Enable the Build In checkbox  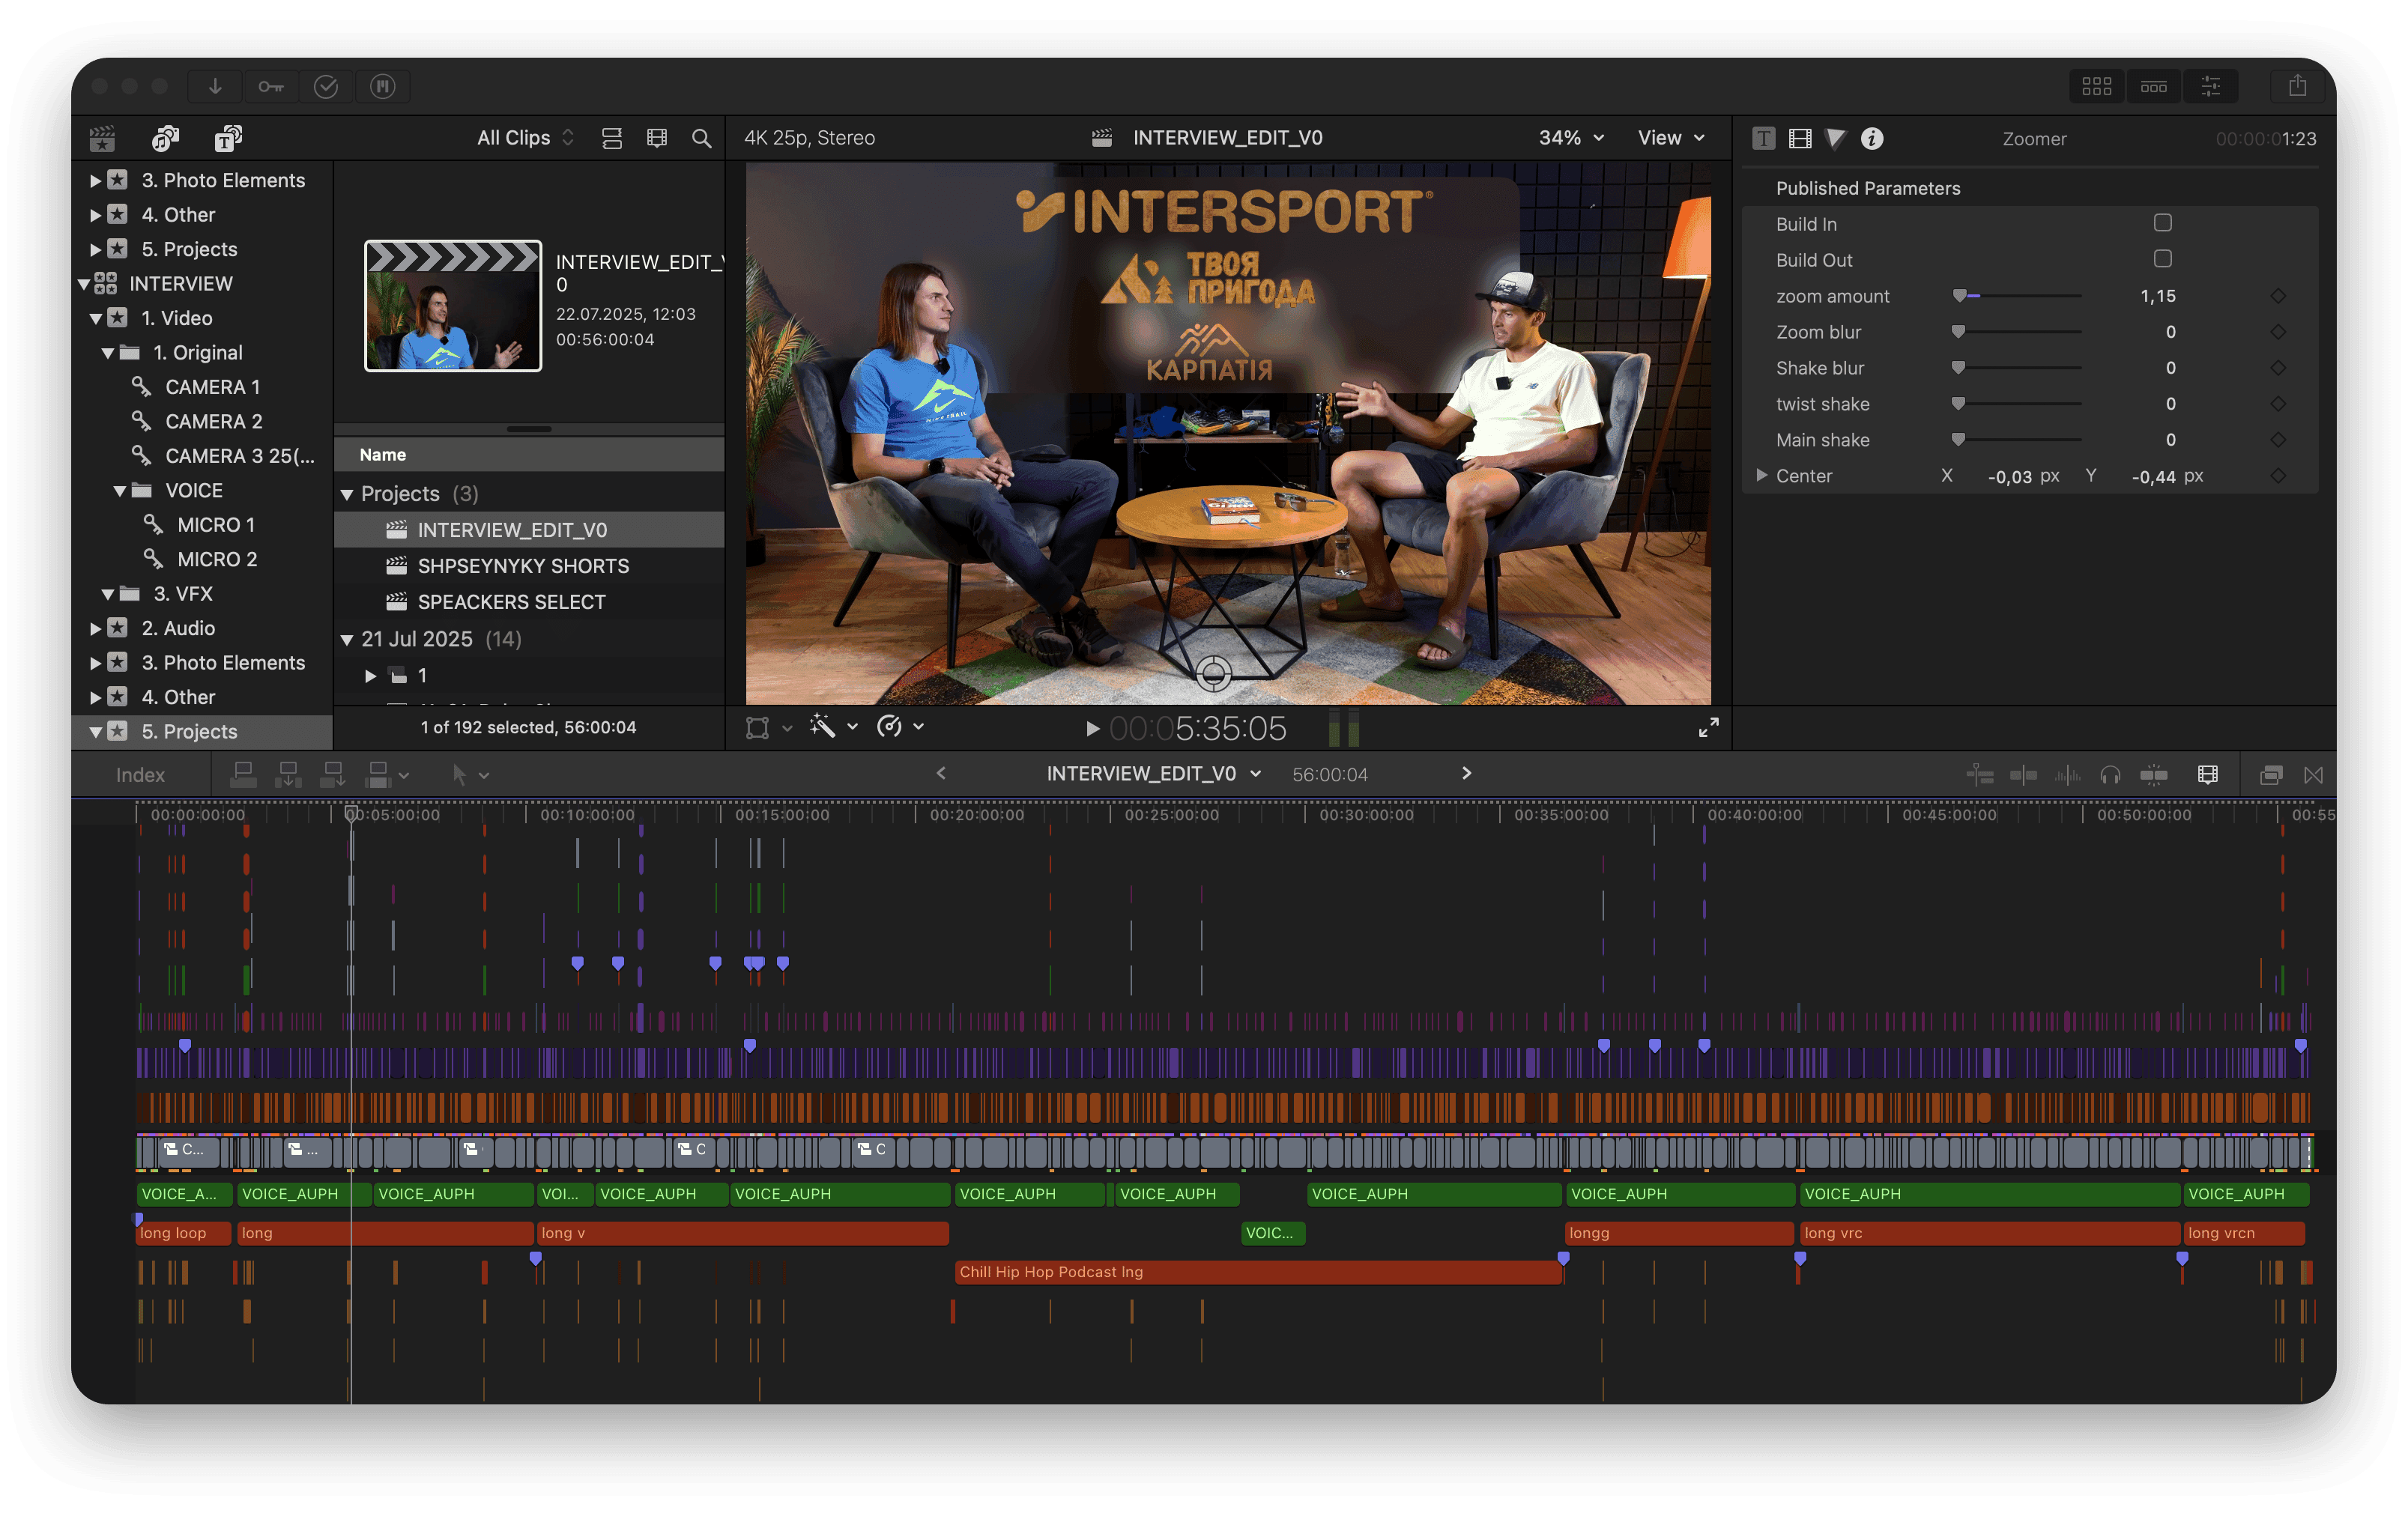2162,223
